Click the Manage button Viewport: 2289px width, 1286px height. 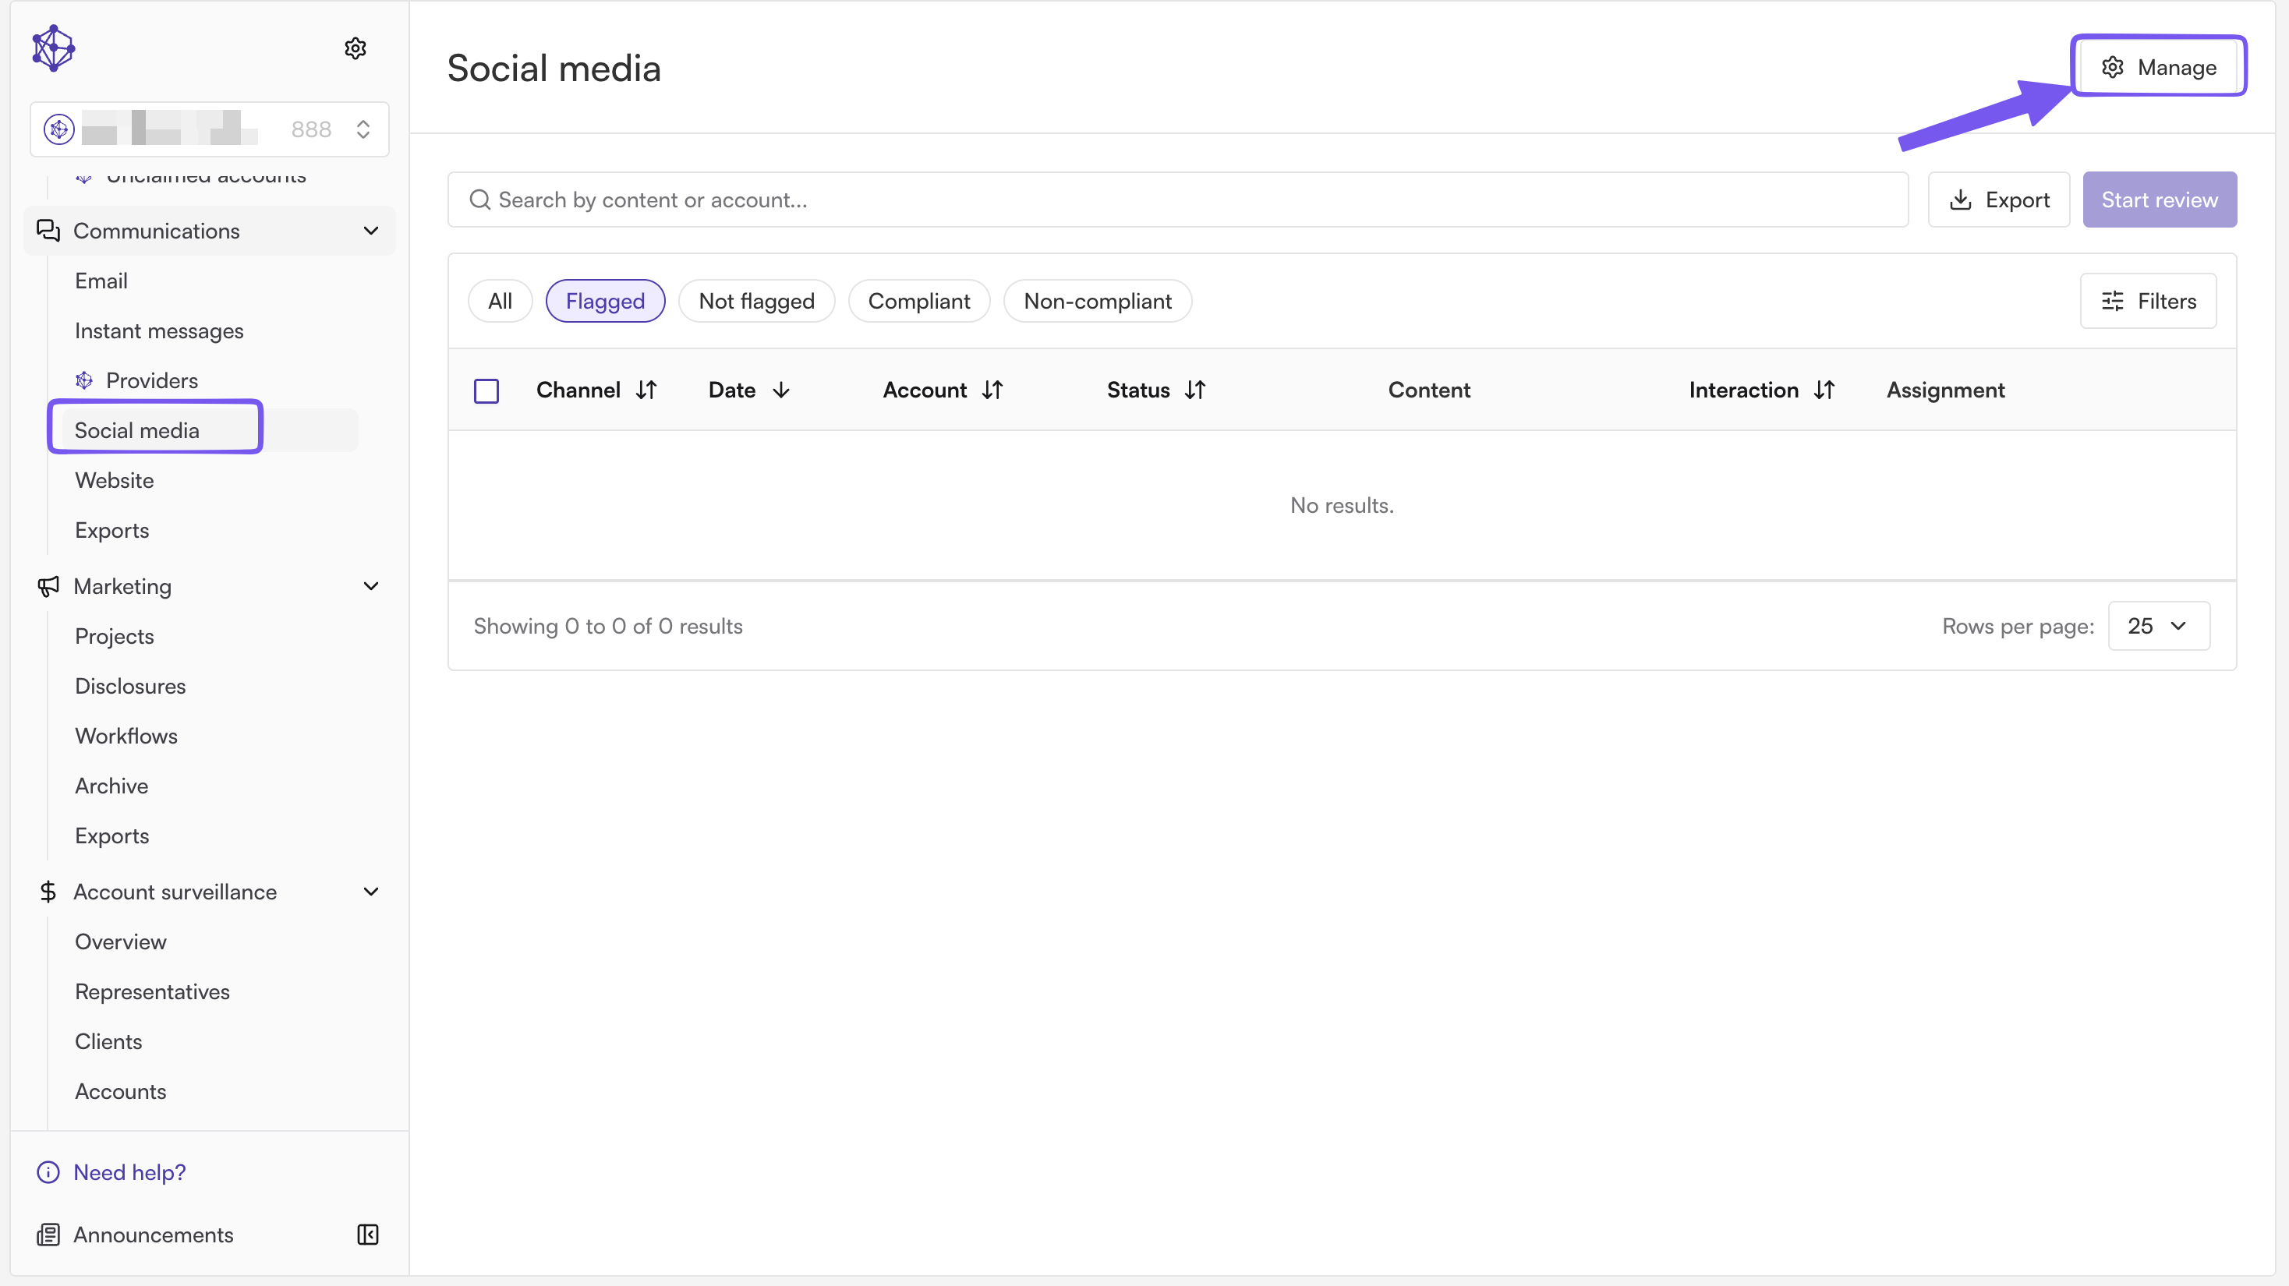(x=2158, y=66)
